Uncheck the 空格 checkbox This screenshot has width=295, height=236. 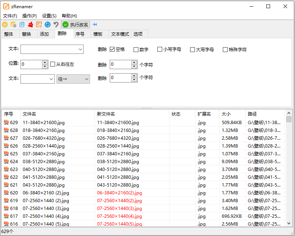tap(112, 49)
